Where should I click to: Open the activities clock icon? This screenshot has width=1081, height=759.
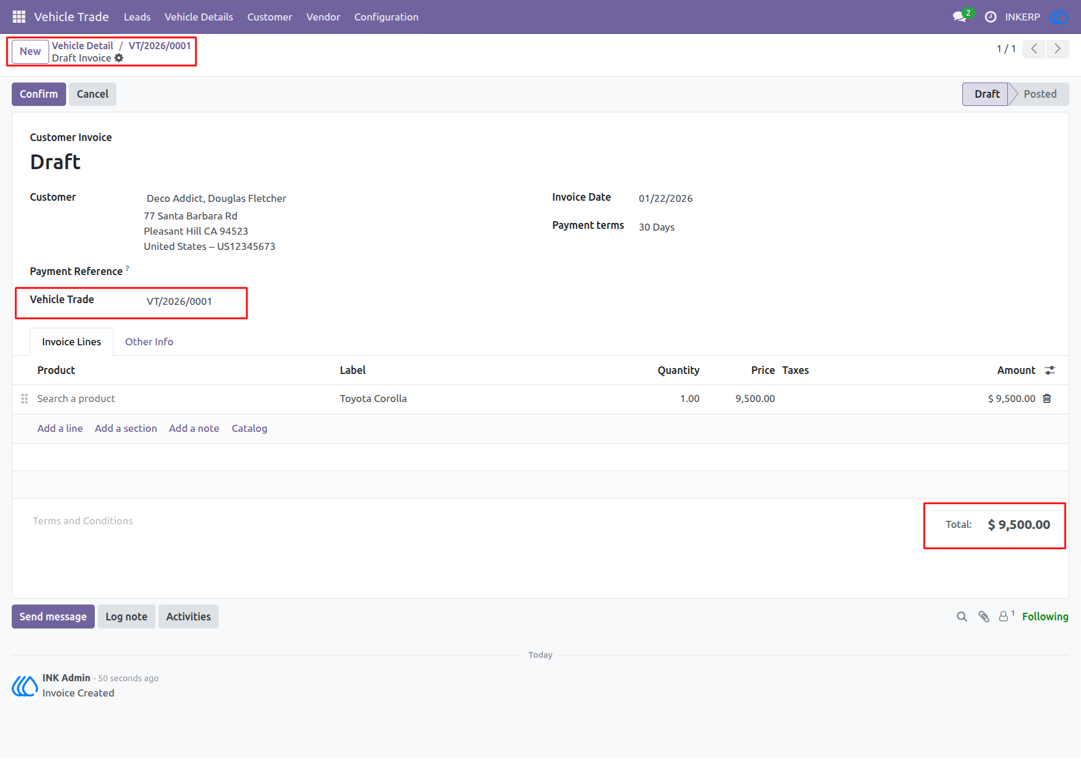pyautogui.click(x=990, y=17)
